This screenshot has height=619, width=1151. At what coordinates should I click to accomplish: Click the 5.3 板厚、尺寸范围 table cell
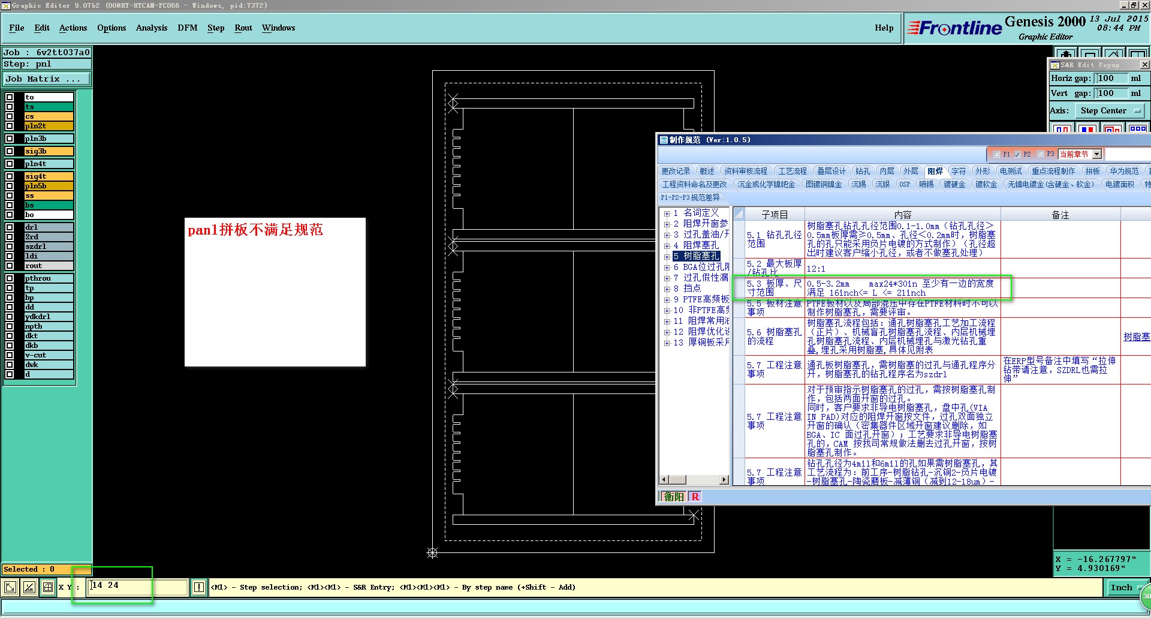click(774, 288)
